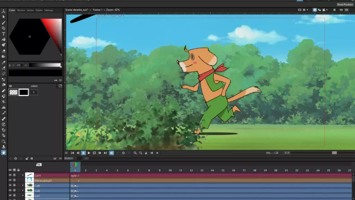
Task: Jump to the first frame
Action: [x=72, y=153]
